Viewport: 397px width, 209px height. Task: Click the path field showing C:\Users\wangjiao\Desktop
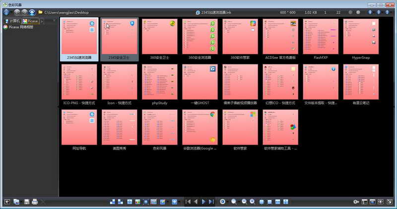[66, 12]
